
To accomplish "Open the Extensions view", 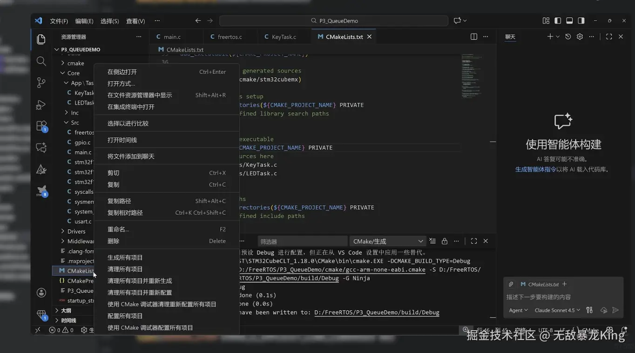I will [41, 126].
